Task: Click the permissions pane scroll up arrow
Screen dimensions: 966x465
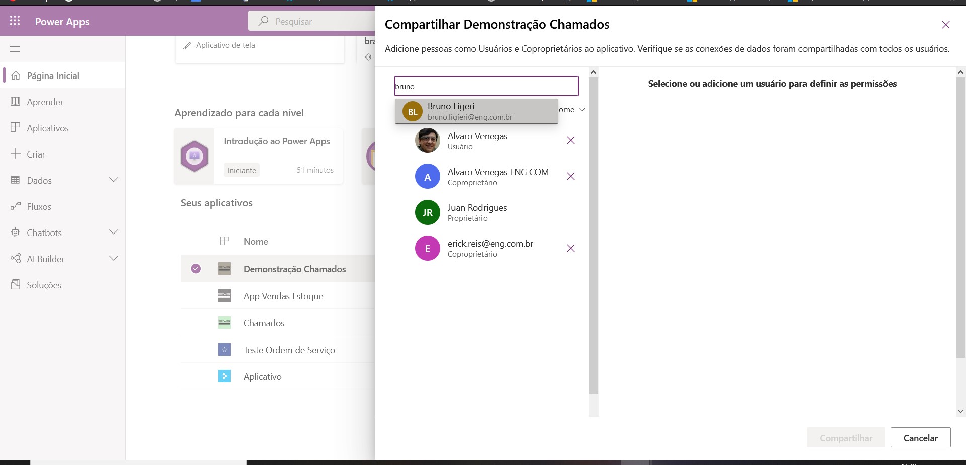Action: click(960, 72)
